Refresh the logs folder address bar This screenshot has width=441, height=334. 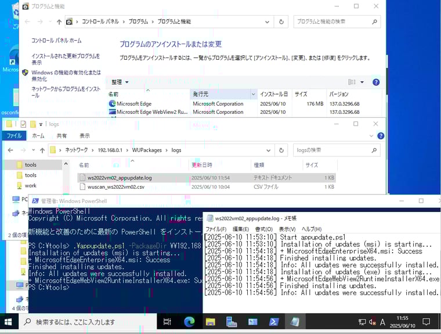click(281, 150)
